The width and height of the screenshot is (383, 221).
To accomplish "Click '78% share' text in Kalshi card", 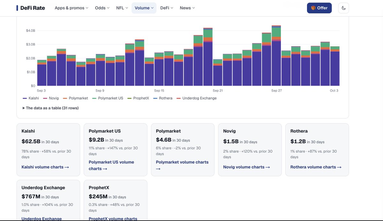I will pyautogui.click(x=30, y=151).
